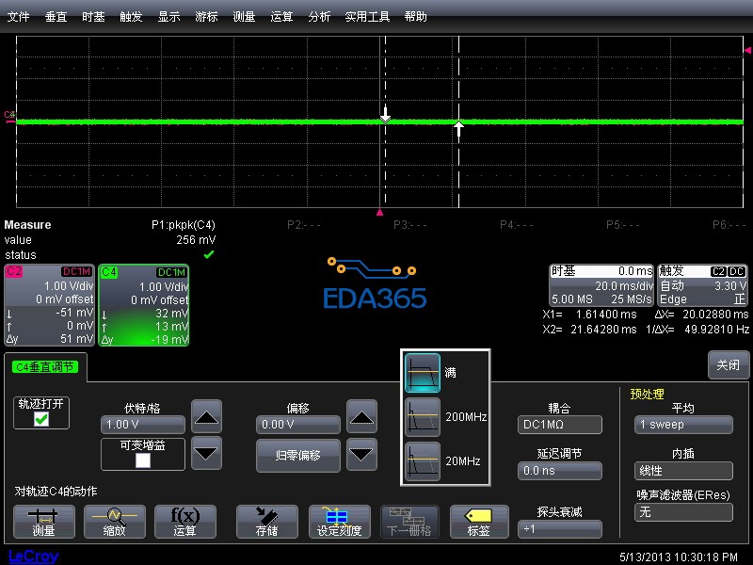The height and width of the screenshot is (565, 753).
Task: Select the 200MHz bandwidth limit icon
Action: pos(423,417)
